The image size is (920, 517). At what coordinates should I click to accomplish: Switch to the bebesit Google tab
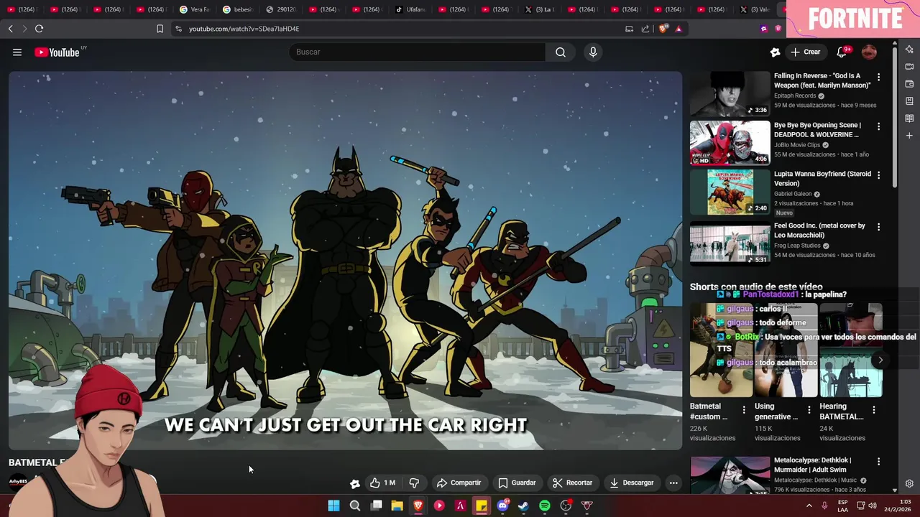[x=237, y=9]
